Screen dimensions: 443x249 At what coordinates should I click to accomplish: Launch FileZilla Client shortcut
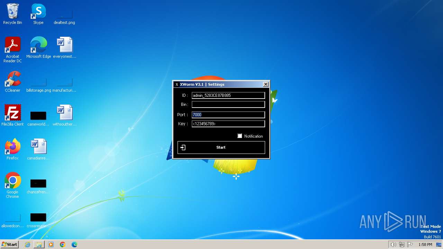12,115
